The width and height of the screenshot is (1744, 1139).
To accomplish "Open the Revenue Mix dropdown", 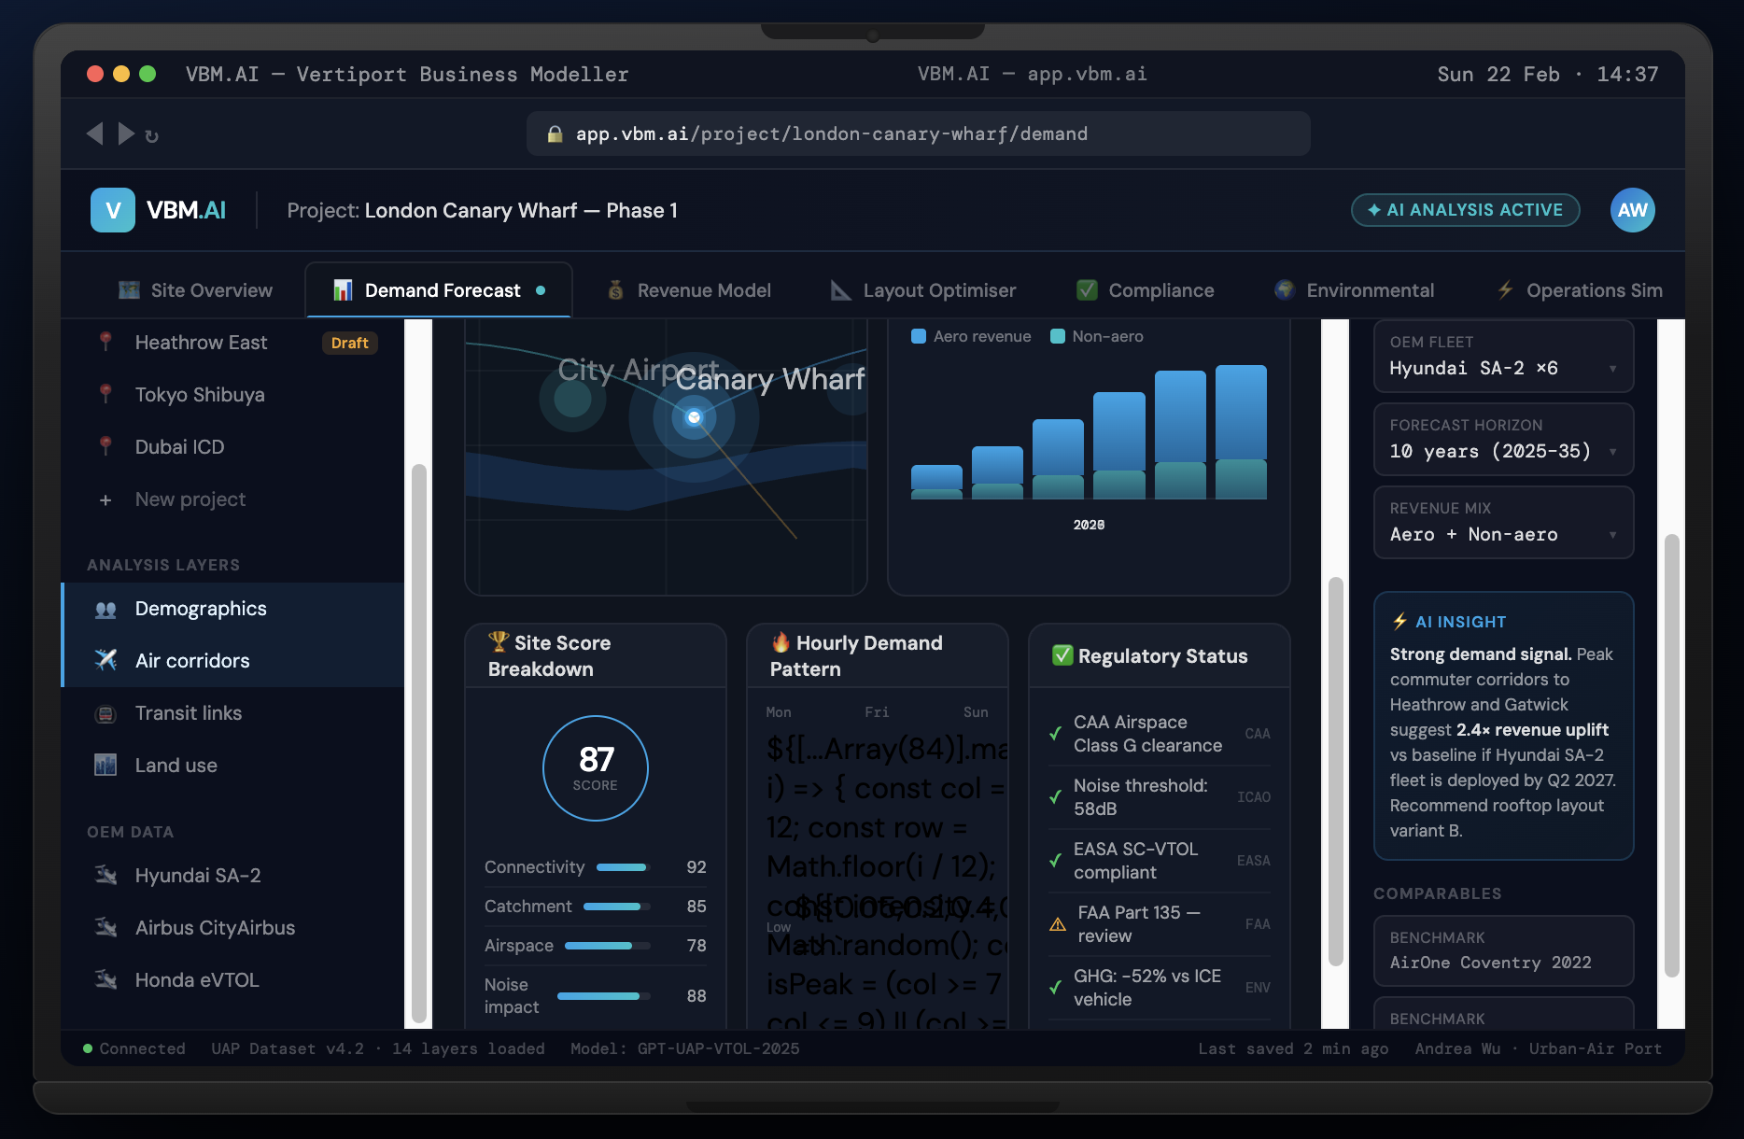I will pos(1503,522).
